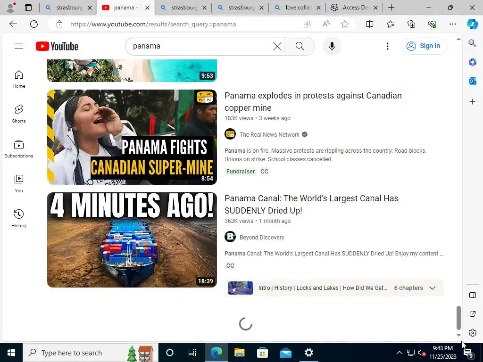Open the split screen button
This screenshot has width=483, height=362.
(369, 24)
